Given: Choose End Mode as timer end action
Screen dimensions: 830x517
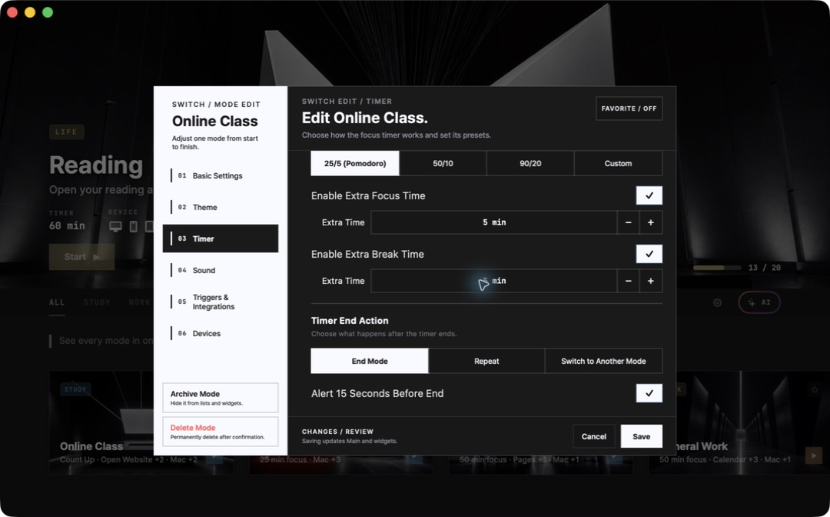Looking at the screenshot, I should 370,361.
